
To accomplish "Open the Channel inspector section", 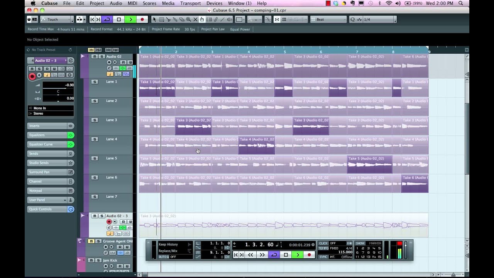I will (x=47, y=181).
